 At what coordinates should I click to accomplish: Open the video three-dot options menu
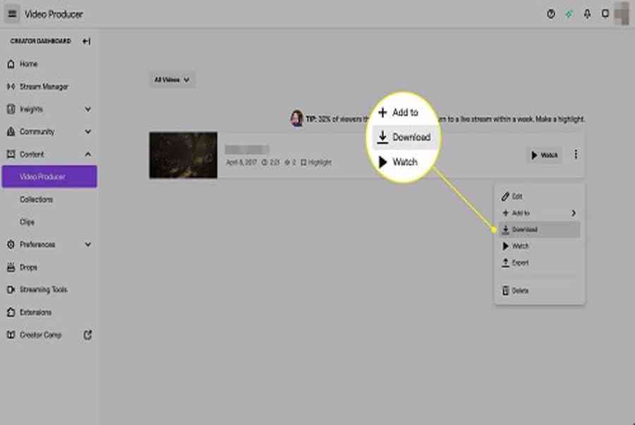(576, 155)
